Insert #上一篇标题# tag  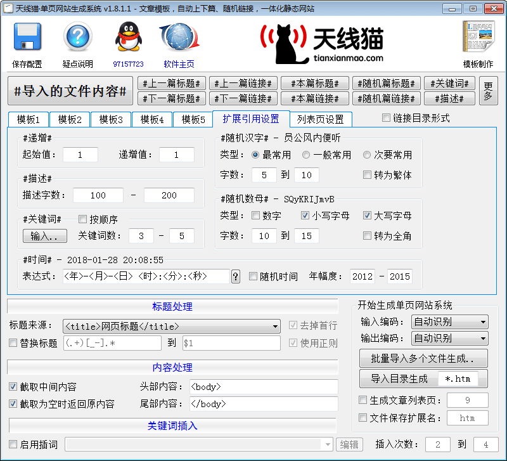coord(172,84)
